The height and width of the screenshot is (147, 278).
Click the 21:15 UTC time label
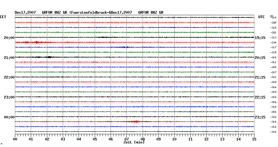click(x=260, y=77)
